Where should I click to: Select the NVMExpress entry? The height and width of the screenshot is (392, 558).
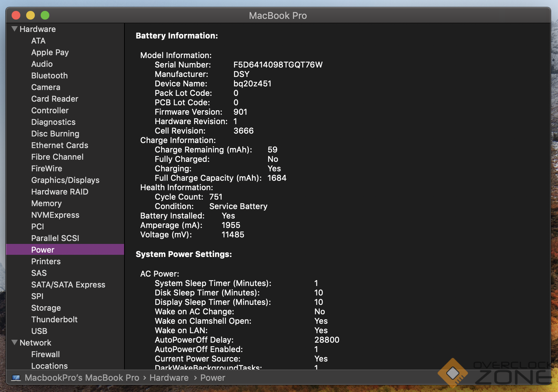click(x=55, y=215)
